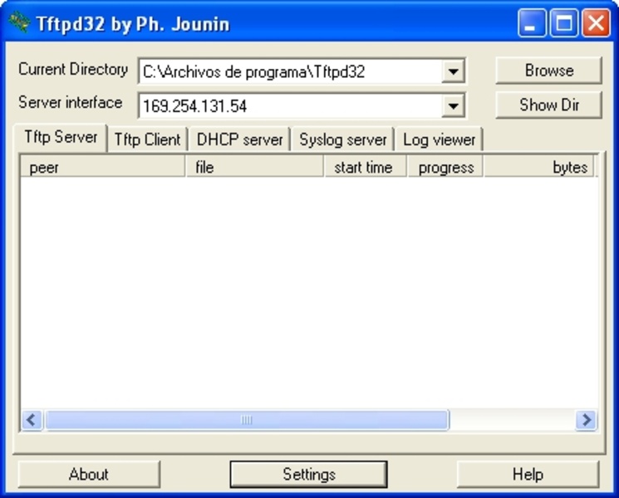Image resolution: width=619 pixels, height=498 pixels.
Task: Switch to the Tftp Server tab
Action: point(61,138)
